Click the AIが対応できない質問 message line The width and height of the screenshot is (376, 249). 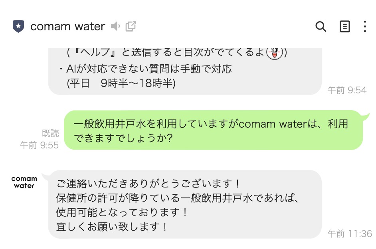click(145, 69)
